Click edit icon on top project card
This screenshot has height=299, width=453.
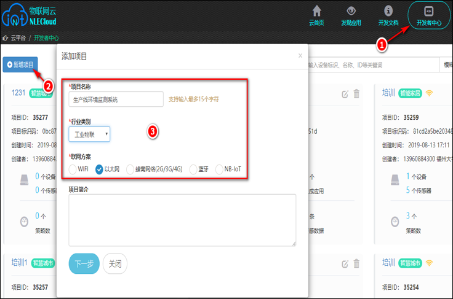345,94
